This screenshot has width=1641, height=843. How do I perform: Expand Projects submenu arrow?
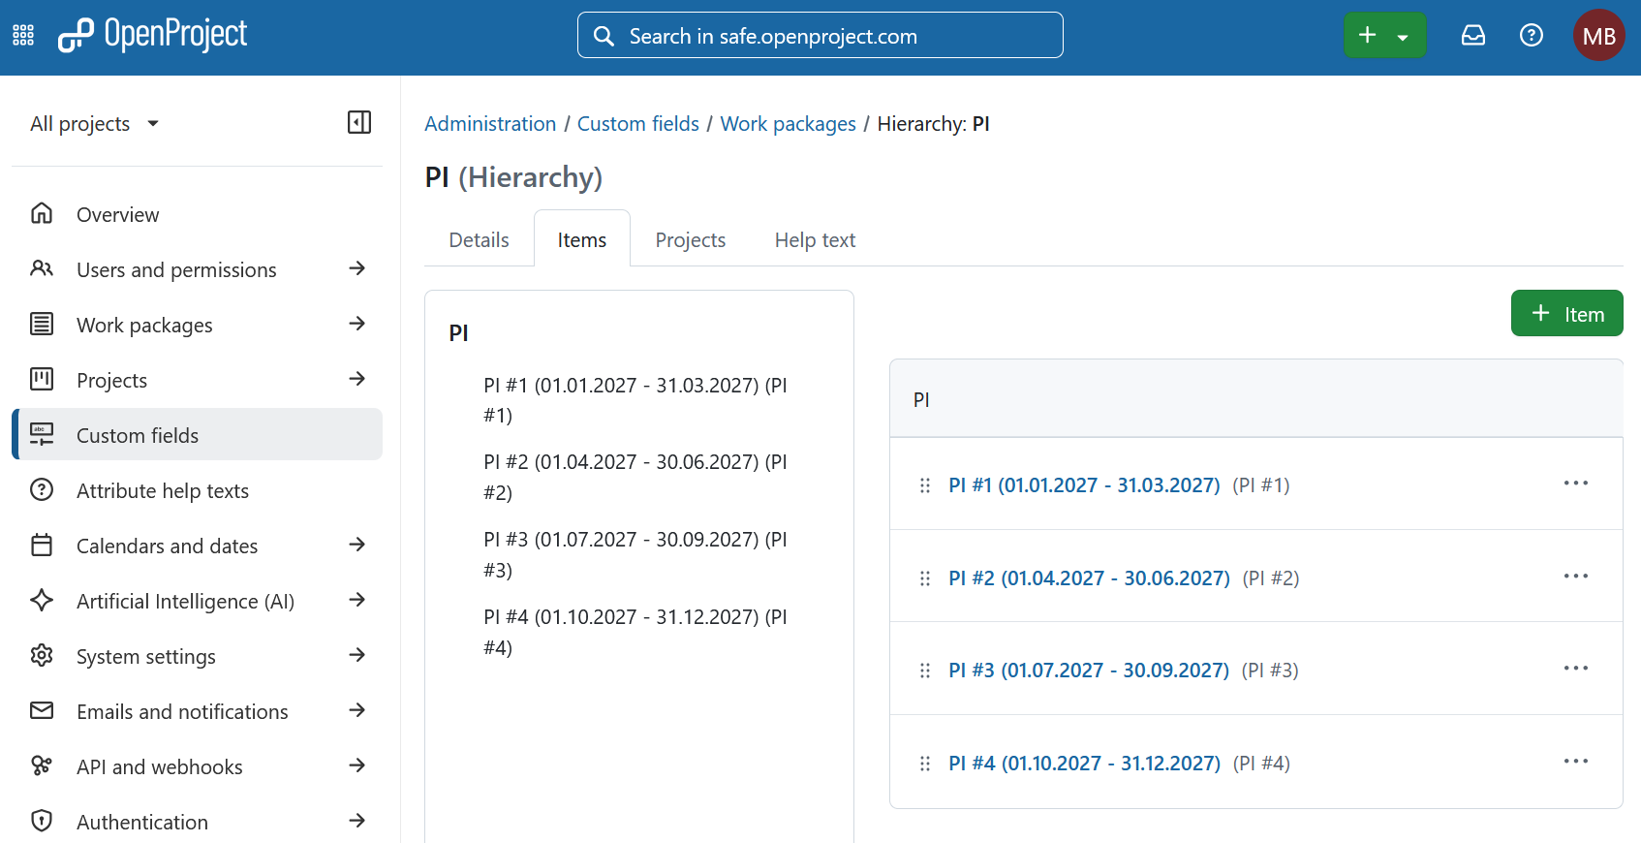click(357, 379)
